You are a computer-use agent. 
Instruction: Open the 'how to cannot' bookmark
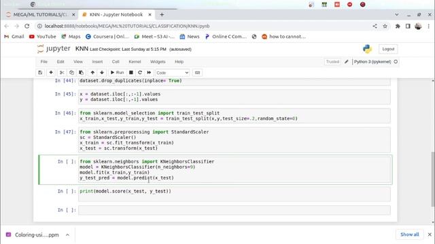pyautogui.click(x=284, y=37)
